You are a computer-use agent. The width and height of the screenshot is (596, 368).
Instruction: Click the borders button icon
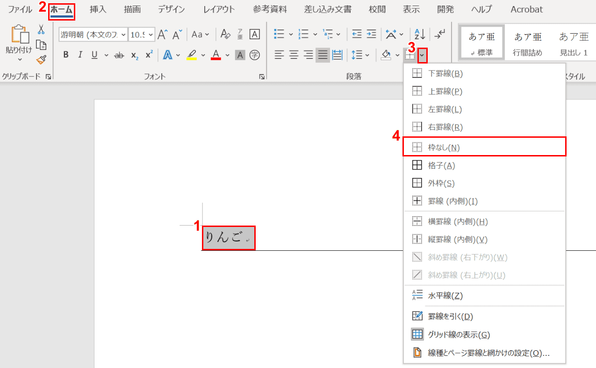click(410, 55)
